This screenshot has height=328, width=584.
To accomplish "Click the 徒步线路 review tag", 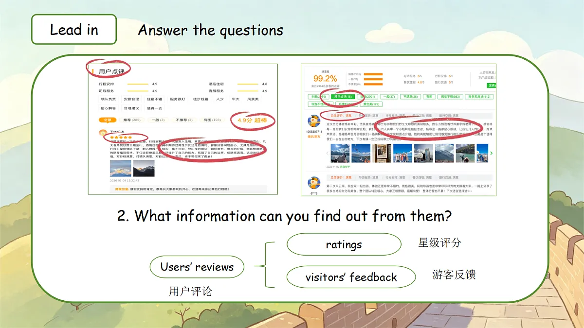I will click(x=201, y=99).
